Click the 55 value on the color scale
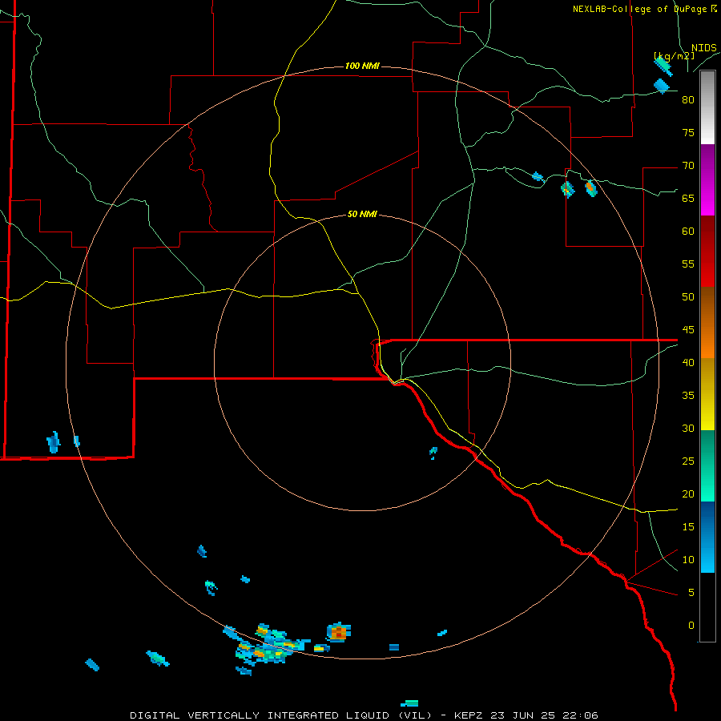This screenshot has height=721, width=721. [x=688, y=264]
